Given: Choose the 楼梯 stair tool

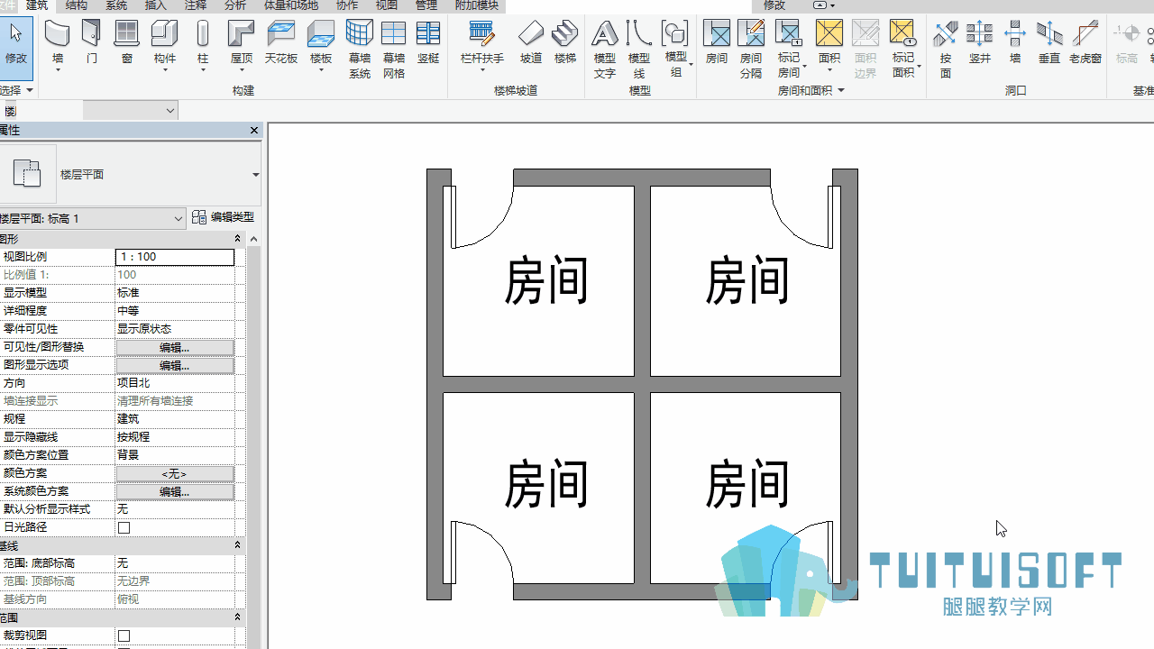Looking at the screenshot, I should click(x=565, y=43).
